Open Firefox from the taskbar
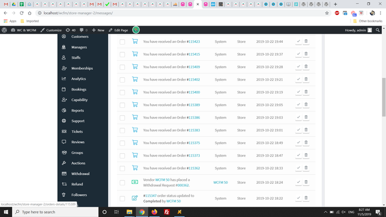 154,212
